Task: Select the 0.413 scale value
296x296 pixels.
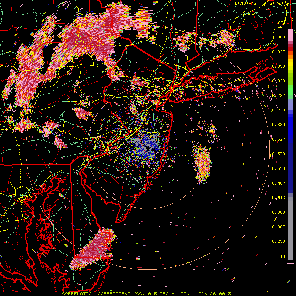Action: point(279,198)
